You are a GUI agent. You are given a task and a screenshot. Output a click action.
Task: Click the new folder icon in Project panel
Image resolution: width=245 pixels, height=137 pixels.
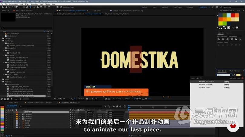tap(5, 99)
